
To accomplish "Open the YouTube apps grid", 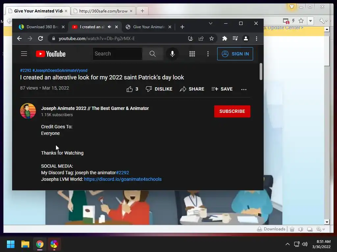I will coord(192,54).
